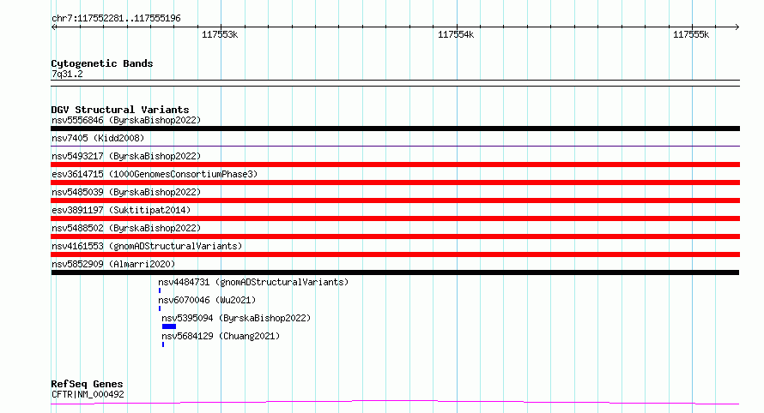Select variant label esv3614715 (1000GenomesConsortiumPhase3)
Viewport: 764px width, 413px height.
tap(155, 175)
